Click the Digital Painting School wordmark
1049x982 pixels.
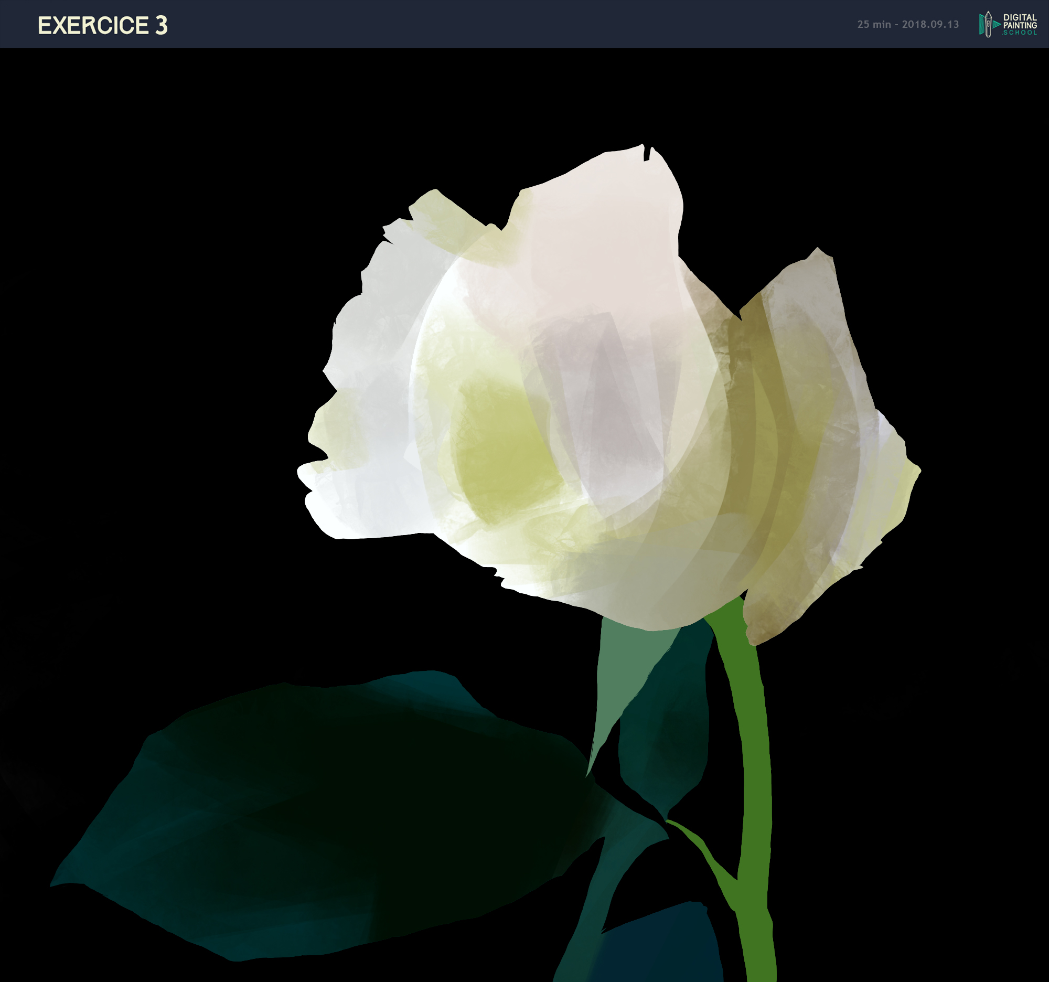(x=1020, y=25)
